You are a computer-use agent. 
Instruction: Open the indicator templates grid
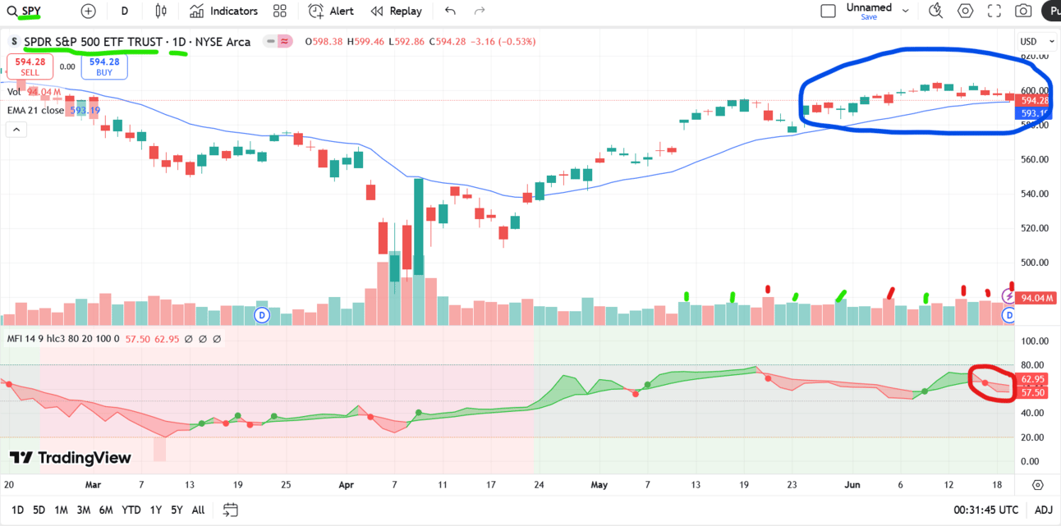click(280, 11)
